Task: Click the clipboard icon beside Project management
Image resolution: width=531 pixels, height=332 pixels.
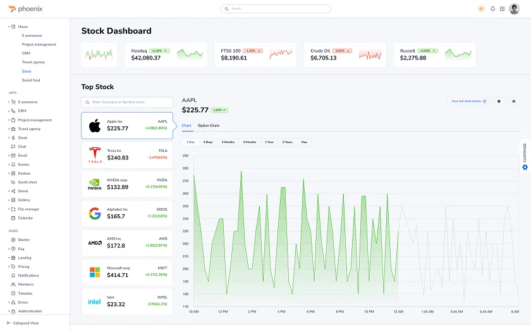Action: coord(13,120)
